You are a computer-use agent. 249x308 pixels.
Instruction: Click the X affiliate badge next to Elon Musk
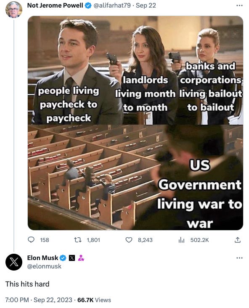click(72, 258)
